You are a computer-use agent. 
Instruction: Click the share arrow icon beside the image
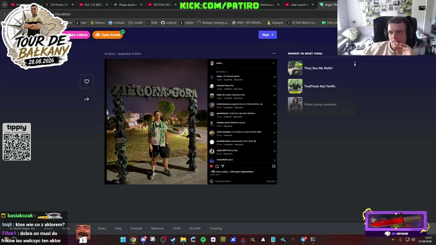point(87,99)
